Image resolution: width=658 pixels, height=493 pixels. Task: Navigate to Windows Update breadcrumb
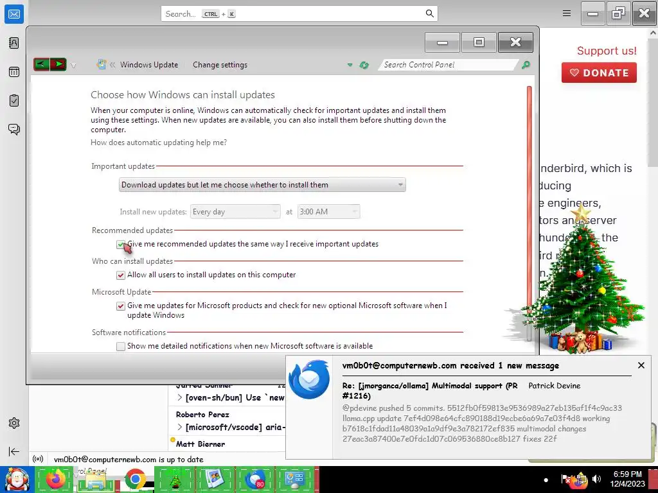pos(149,65)
